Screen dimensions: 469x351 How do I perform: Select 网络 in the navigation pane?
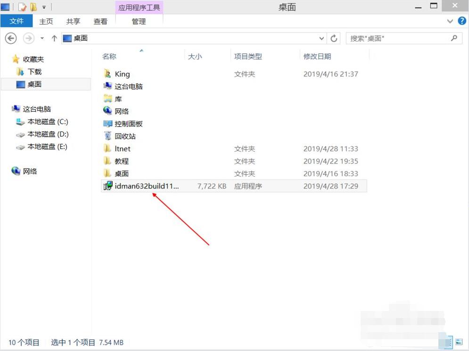(x=25, y=171)
